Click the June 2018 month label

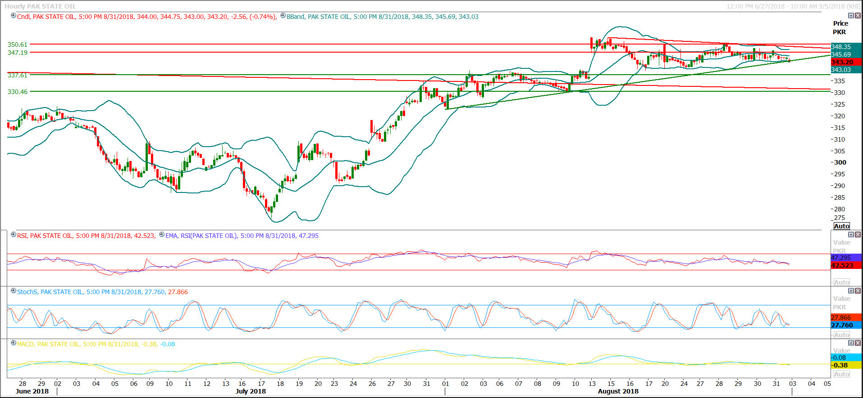(x=32, y=391)
